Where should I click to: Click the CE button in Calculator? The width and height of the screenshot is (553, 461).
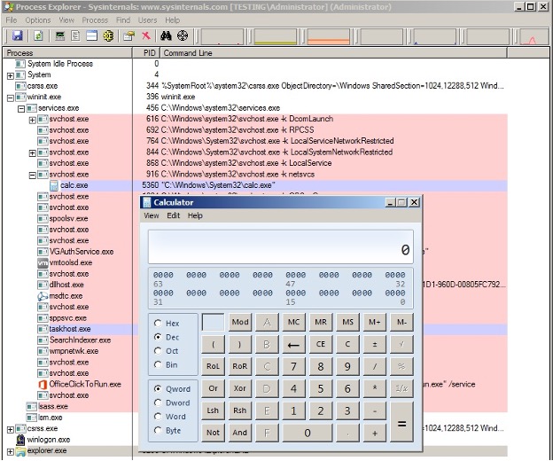(x=321, y=344)
